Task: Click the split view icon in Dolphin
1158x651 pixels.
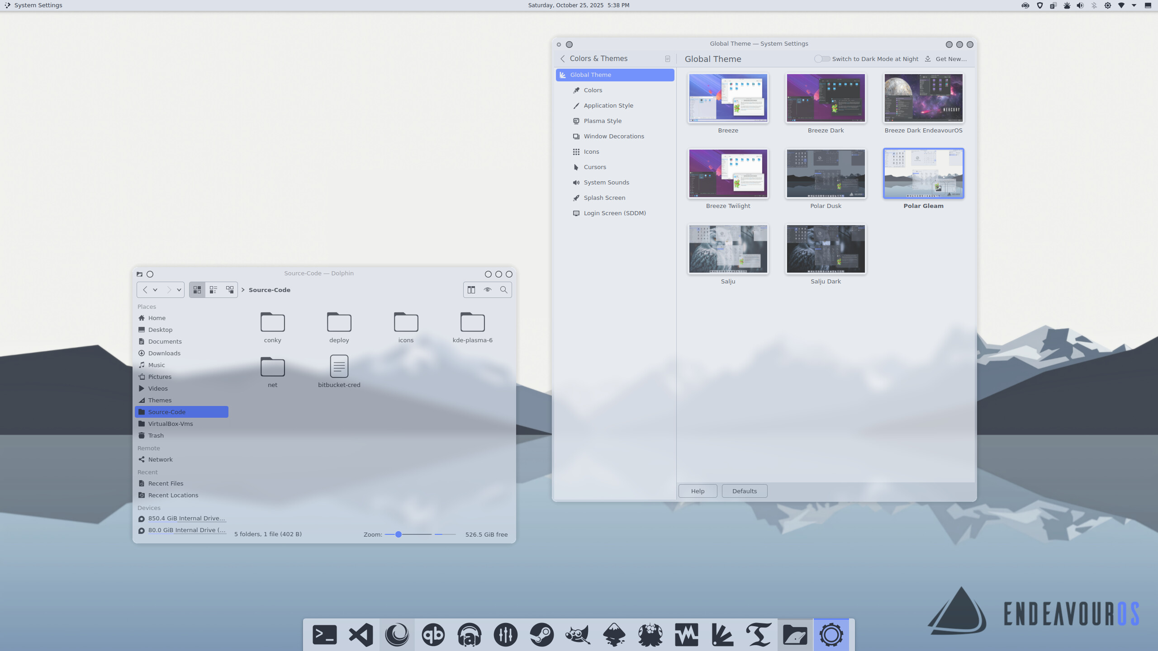Action: point(471,290)
